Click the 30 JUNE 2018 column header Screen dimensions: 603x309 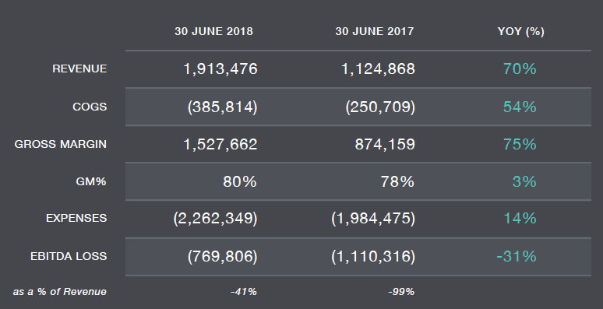point(213,31)
